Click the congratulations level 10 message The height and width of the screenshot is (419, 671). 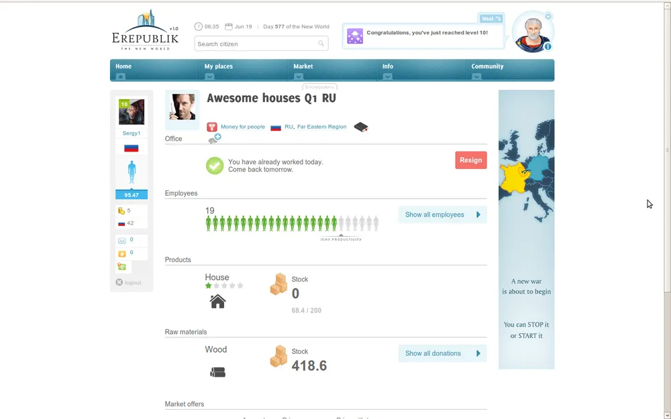tap(427, 32)
